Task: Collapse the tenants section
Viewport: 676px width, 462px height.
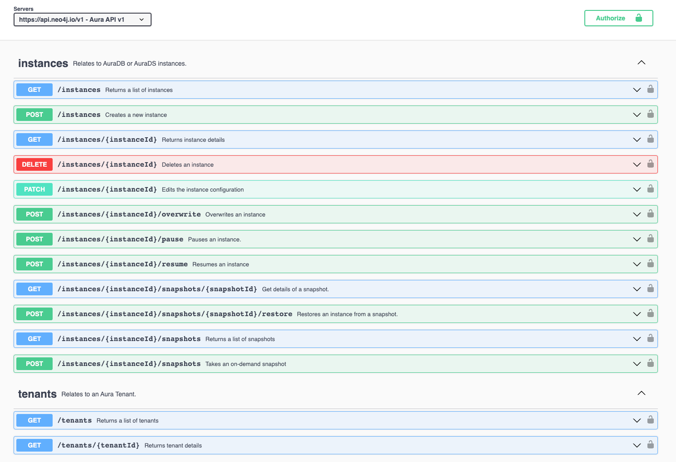Action: (641, 393)
